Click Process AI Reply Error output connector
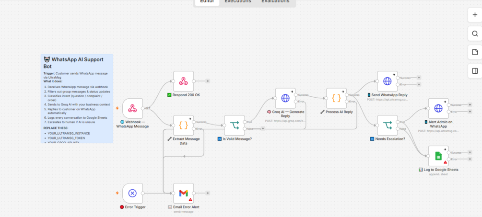The height and width of the screenshot is (217, 482). 347,102
